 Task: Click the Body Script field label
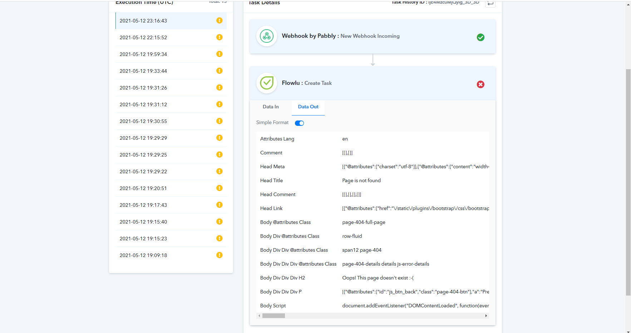point(273,306)
